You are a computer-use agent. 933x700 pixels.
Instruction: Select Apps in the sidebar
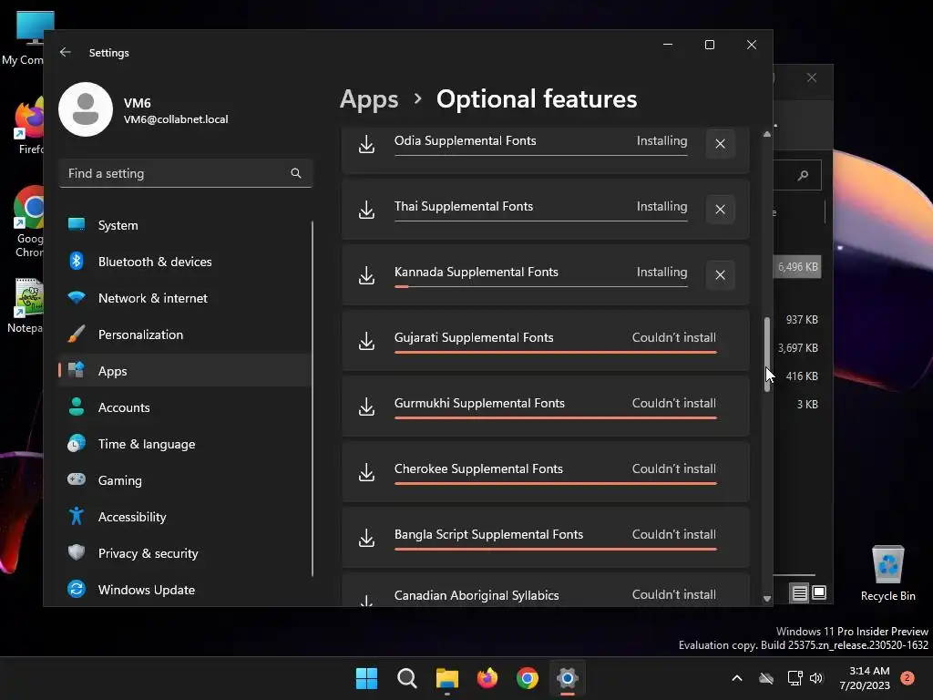pyautogui.click(x=184, y=371)
